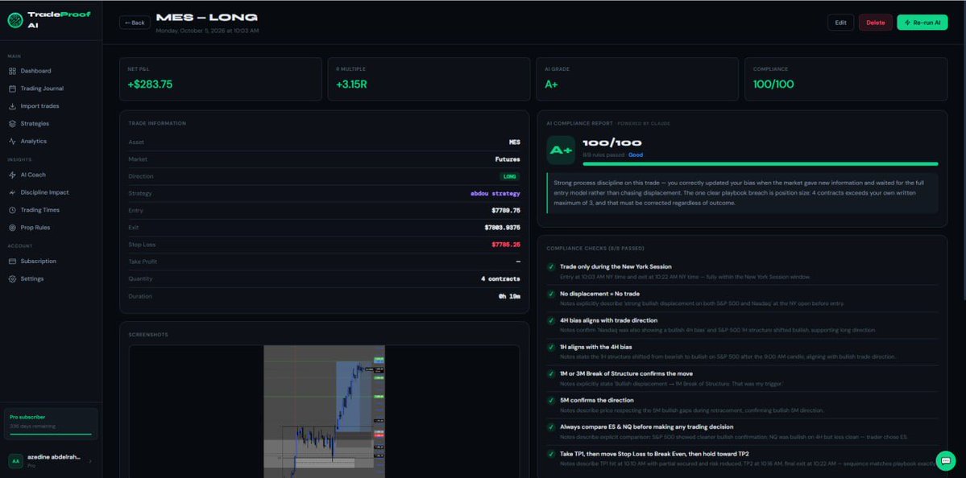Click the Strategies layers icon
966x478 pixels.
coord(12,124)
